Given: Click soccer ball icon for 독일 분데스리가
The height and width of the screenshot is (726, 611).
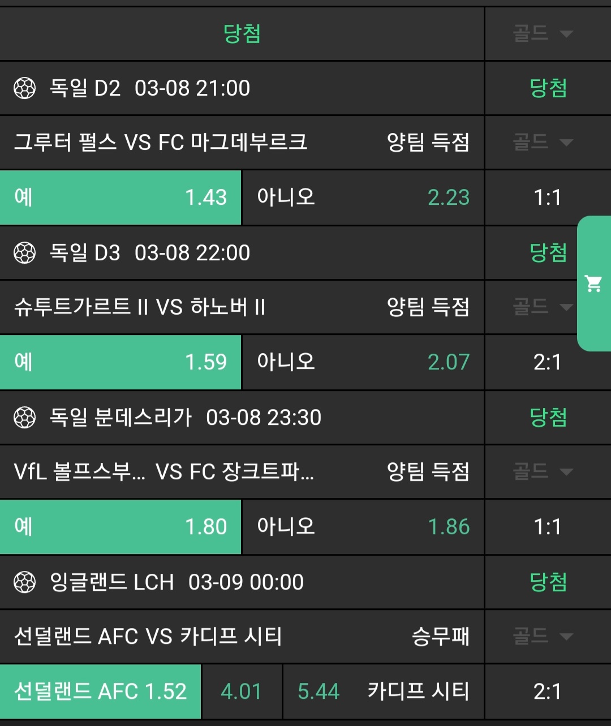Looking at the screenshot, I should (x=24, y=418).
